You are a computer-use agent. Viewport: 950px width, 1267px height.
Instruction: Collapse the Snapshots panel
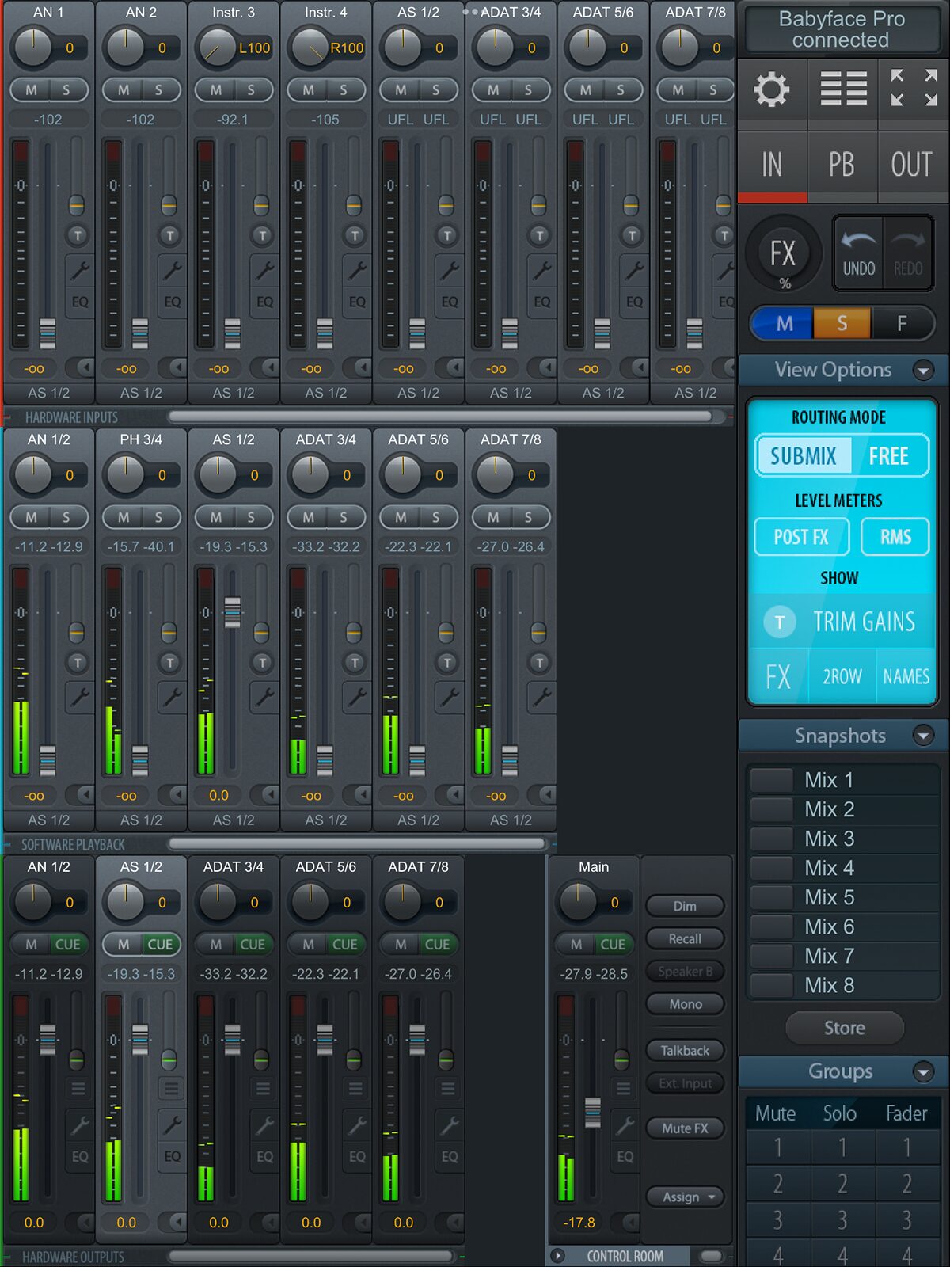(x=922, y=736)
